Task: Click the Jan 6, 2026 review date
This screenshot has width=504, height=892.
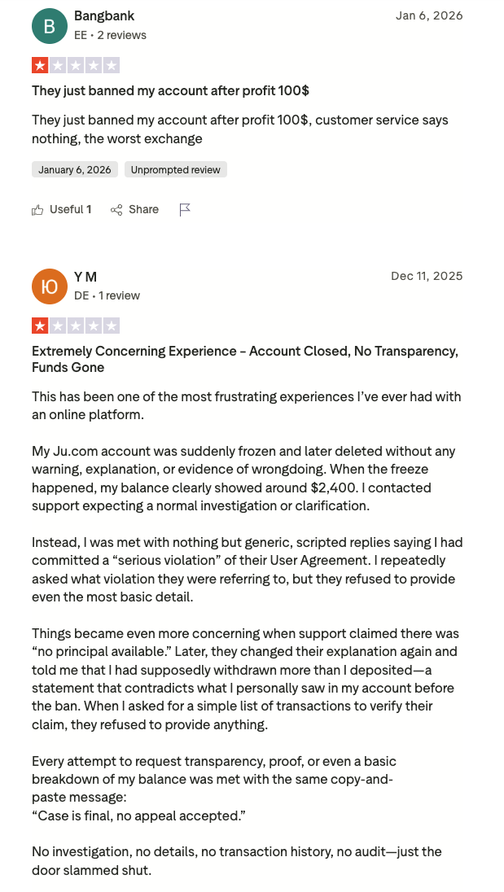Action: click(x=429, y=15)
